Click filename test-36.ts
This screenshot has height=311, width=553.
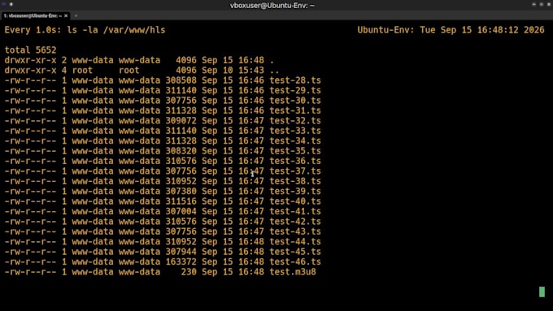point(295,161)
